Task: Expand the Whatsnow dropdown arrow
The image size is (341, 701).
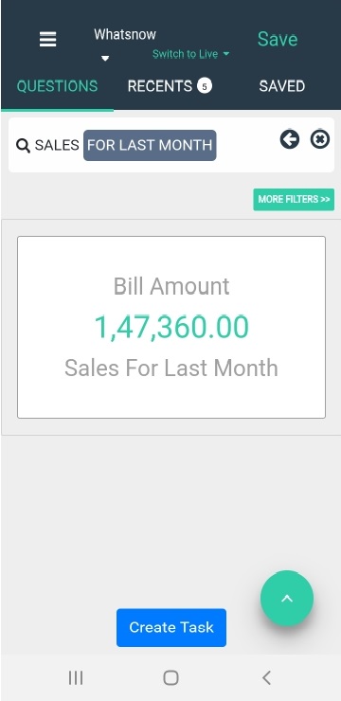Action: [105, 58]
